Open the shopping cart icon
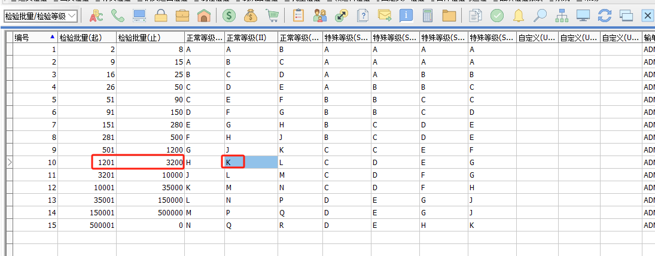 (272, 16)
